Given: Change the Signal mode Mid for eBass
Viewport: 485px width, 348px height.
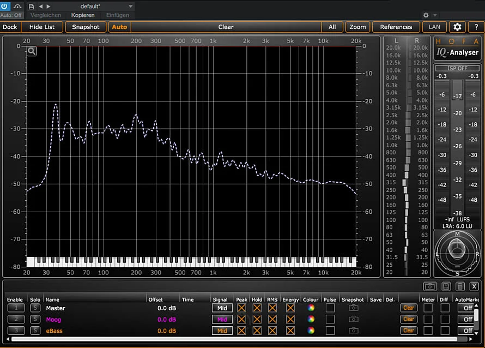Looking at the screenshot, I should tap(222, 331).
